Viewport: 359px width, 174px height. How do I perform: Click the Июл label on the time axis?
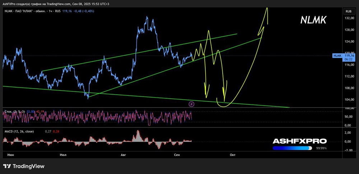(x=63, y=155)
